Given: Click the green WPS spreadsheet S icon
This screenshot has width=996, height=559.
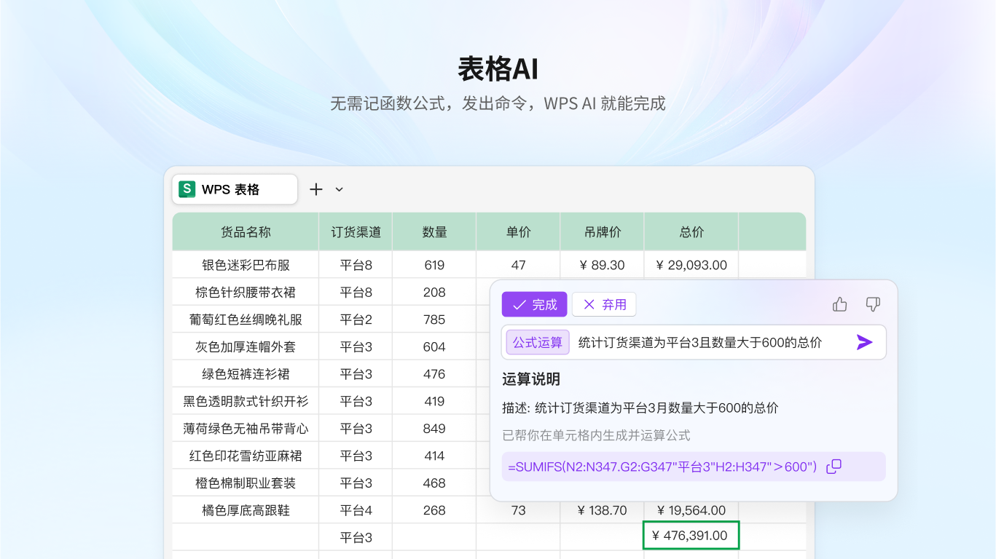Looking at the screenshot, I should [187, 189].
